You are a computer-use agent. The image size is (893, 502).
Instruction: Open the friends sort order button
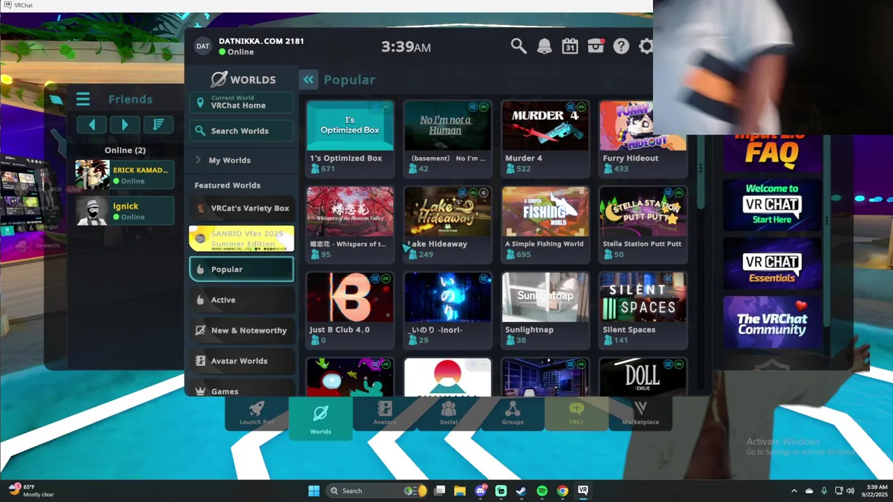158,125
